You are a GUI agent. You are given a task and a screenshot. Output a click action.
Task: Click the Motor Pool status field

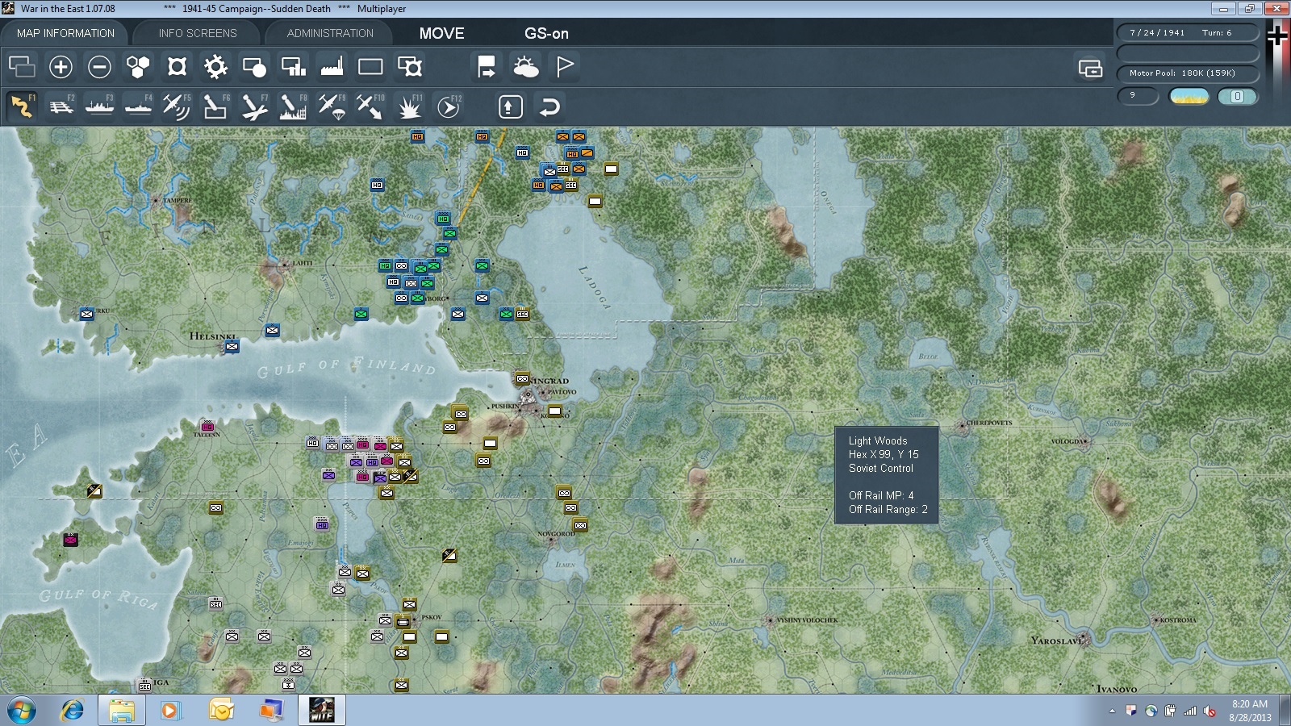pos(1188,73)
